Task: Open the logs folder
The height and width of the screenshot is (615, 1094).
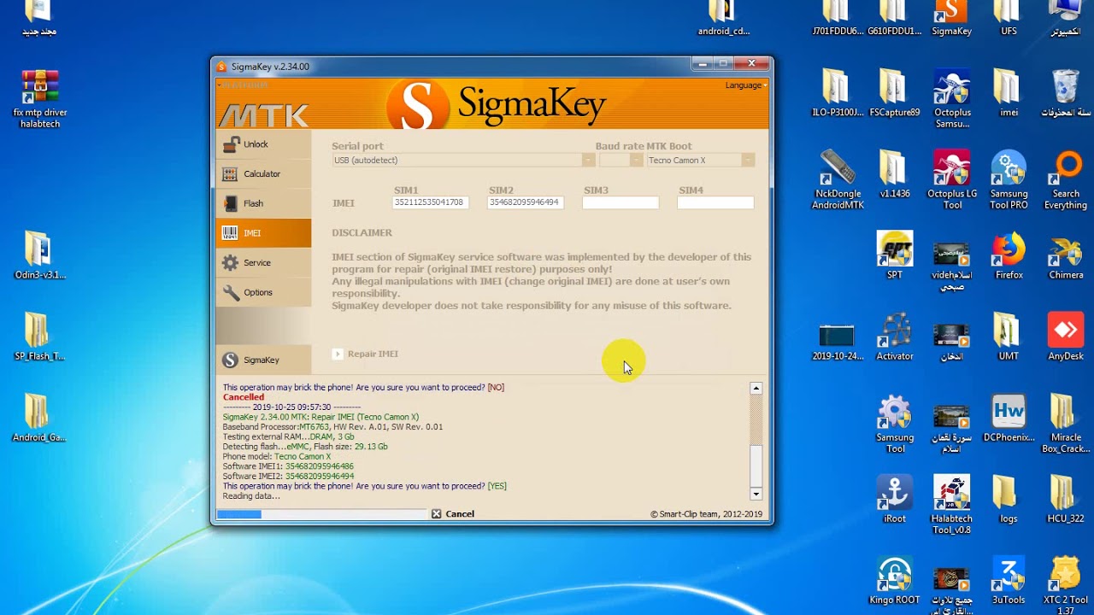Action: tap(1009, 498)
